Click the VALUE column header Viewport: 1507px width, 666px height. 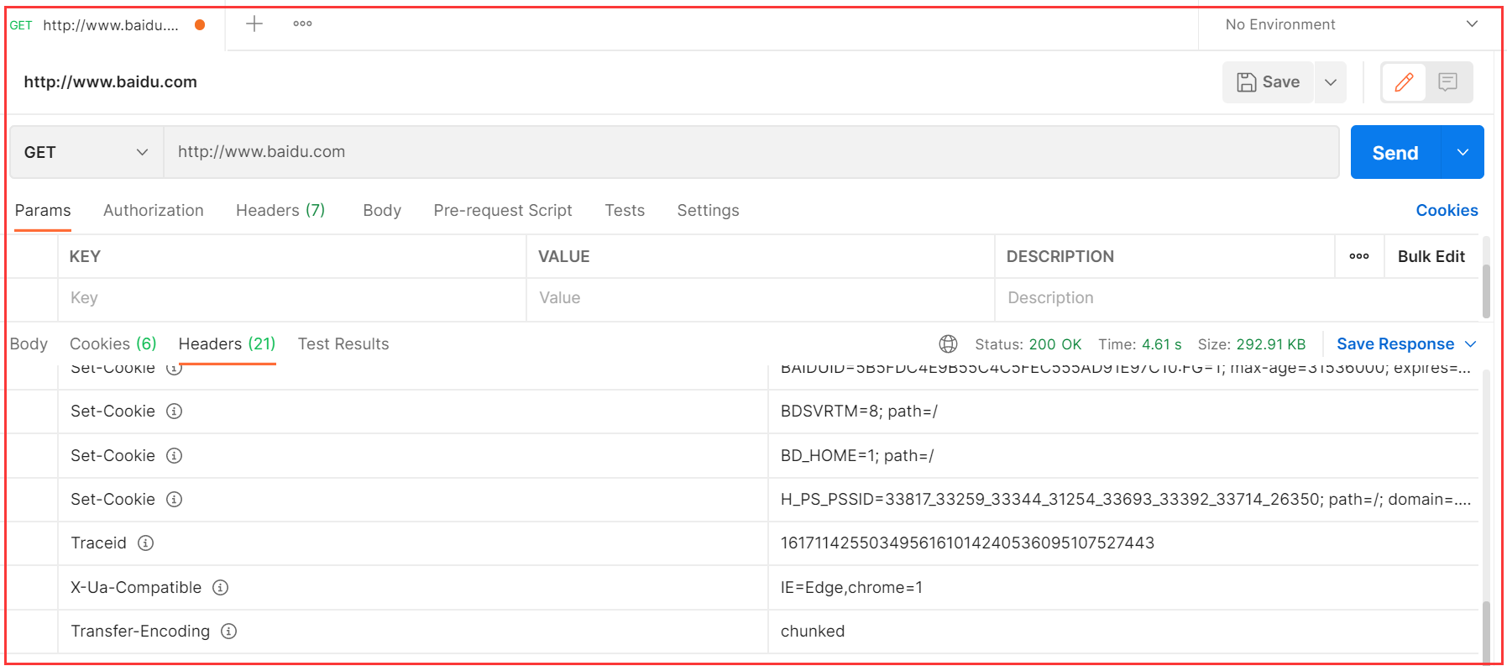563,256
